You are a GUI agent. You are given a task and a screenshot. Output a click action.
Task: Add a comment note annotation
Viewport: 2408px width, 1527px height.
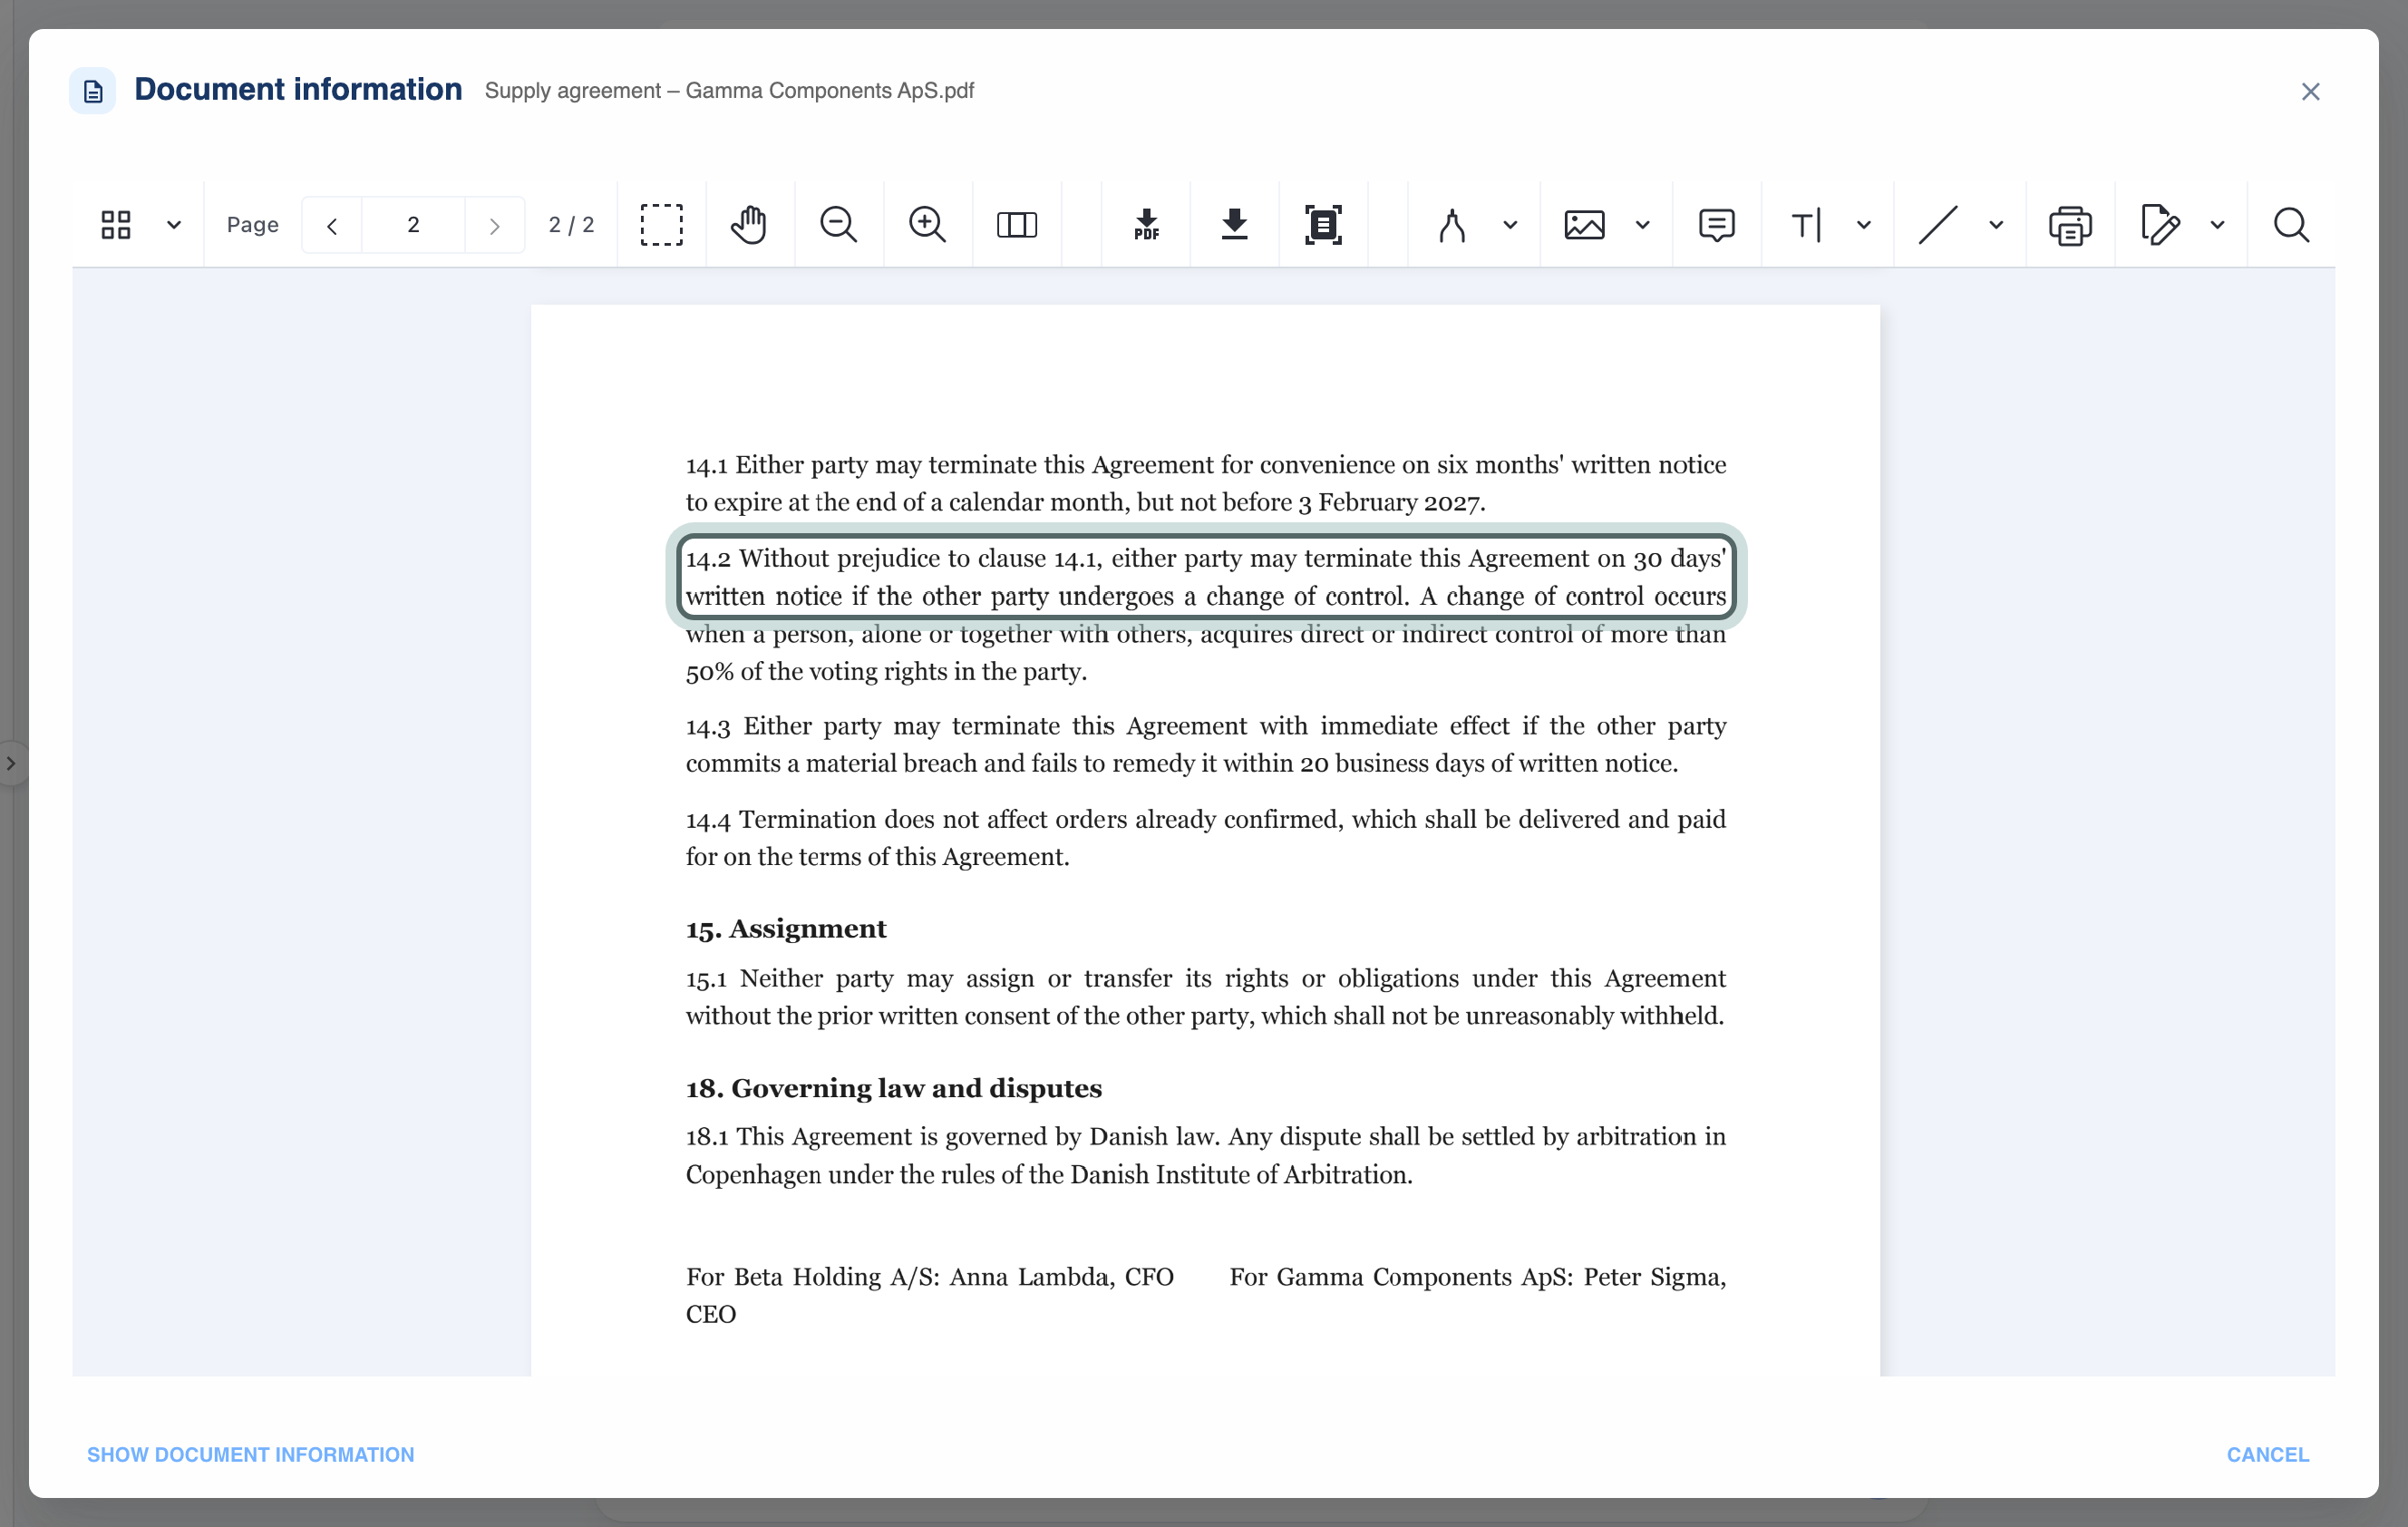pyautogui.click(x=1716, y=225)
